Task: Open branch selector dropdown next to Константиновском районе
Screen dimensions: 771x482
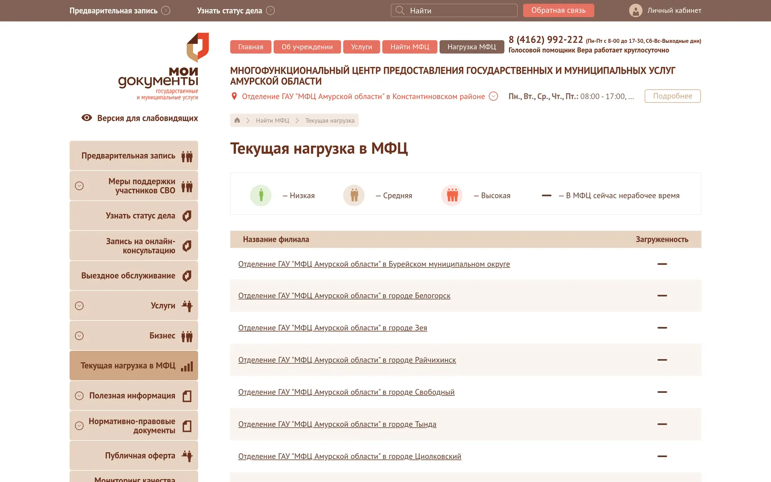Action: 493,96
